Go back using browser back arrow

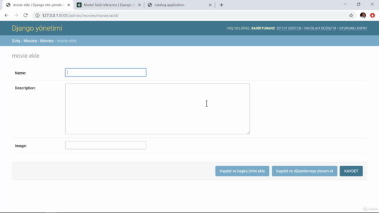7,15
